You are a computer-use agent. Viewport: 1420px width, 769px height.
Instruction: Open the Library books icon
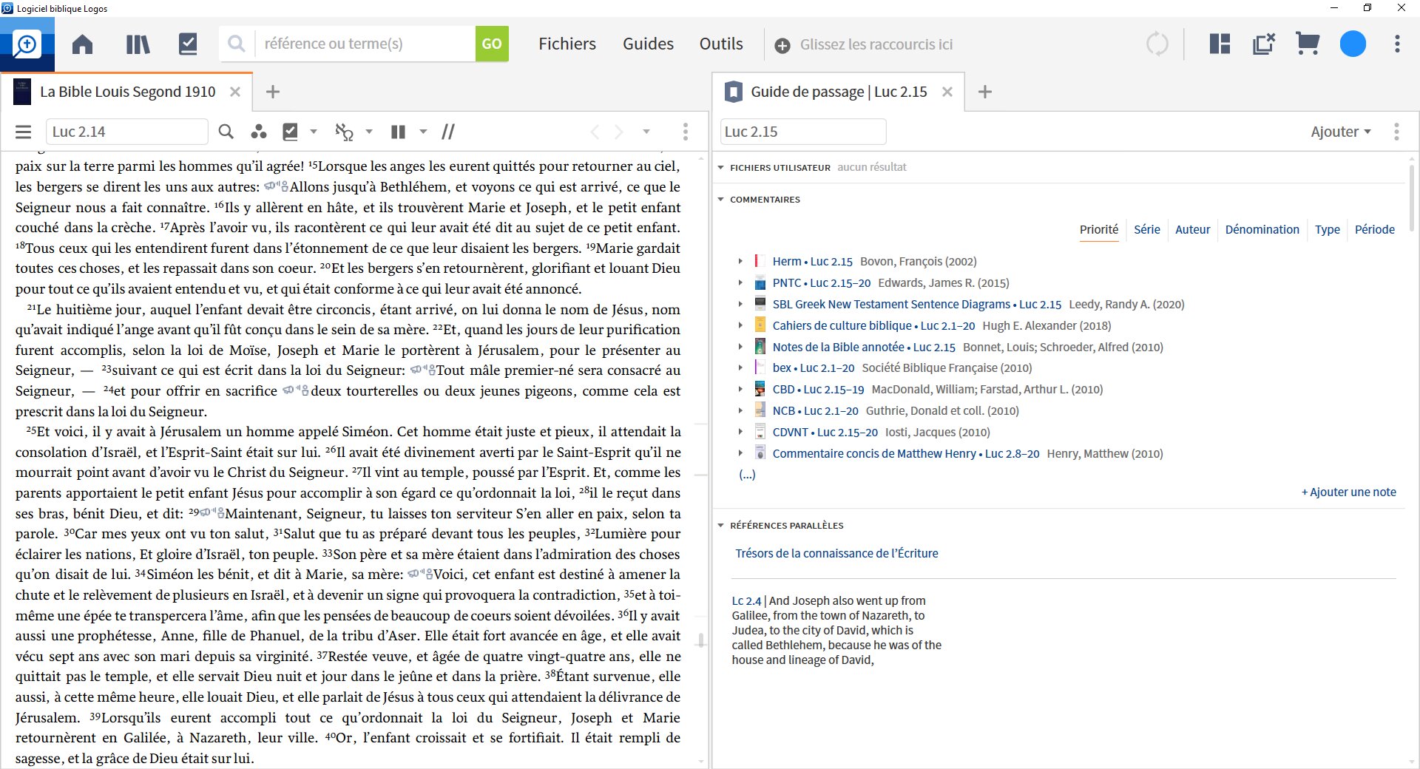pos(138,44)
